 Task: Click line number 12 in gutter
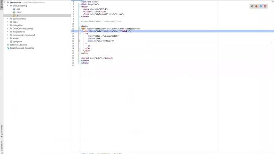click(73, 29)
